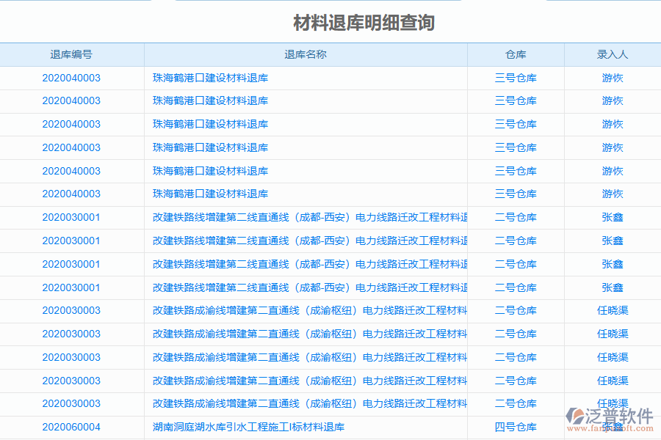Image resolution: width=661 pixels, height=440 pixels.
Task: Click the 仓库 column header
Action: (515, 54)
